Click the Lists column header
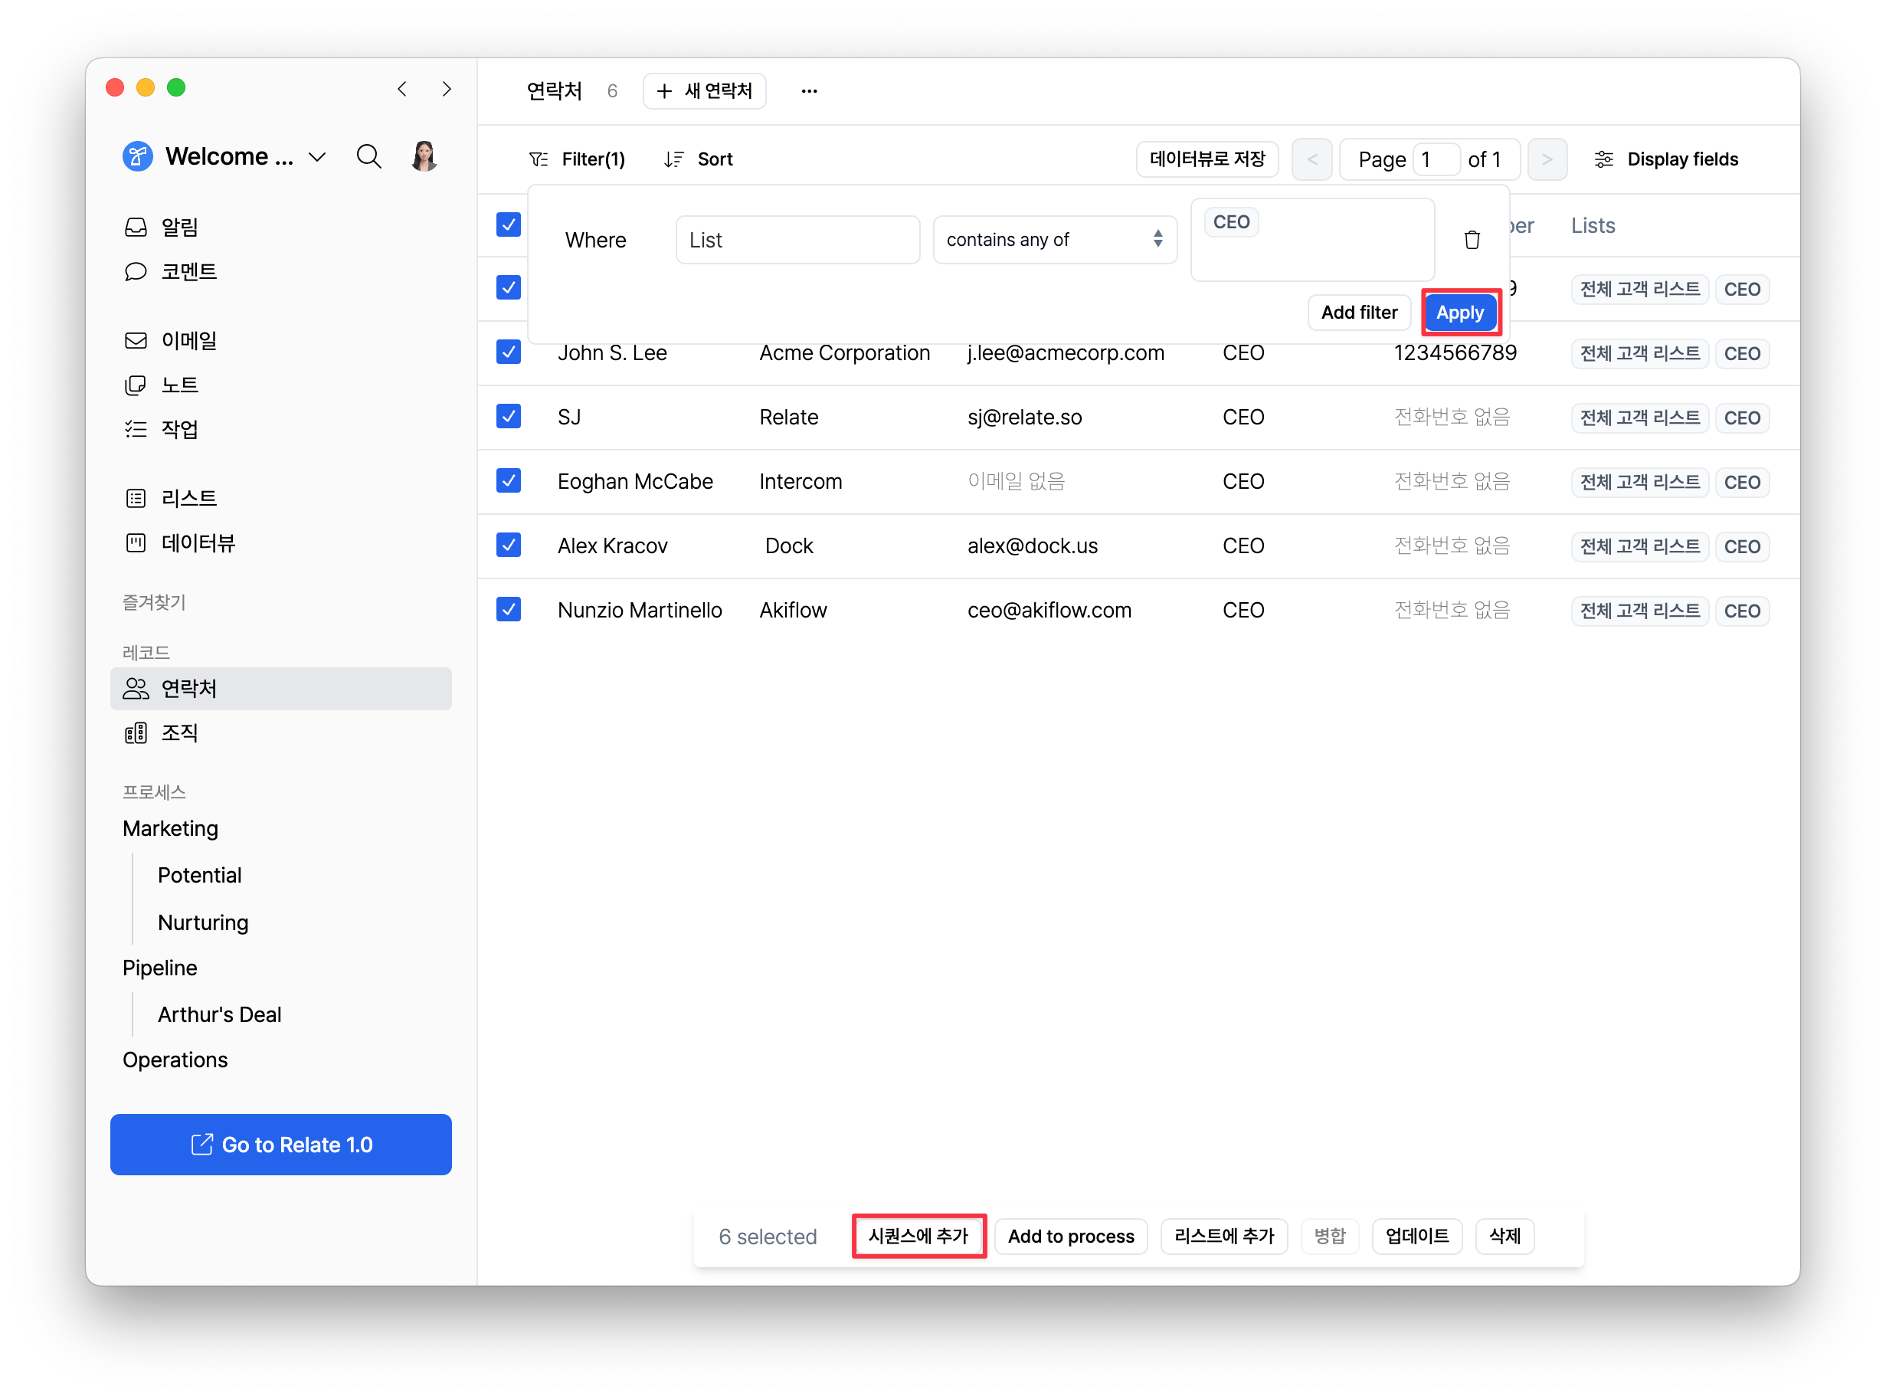This screenshot has height=1399, width=1886. coord(1593,225)
